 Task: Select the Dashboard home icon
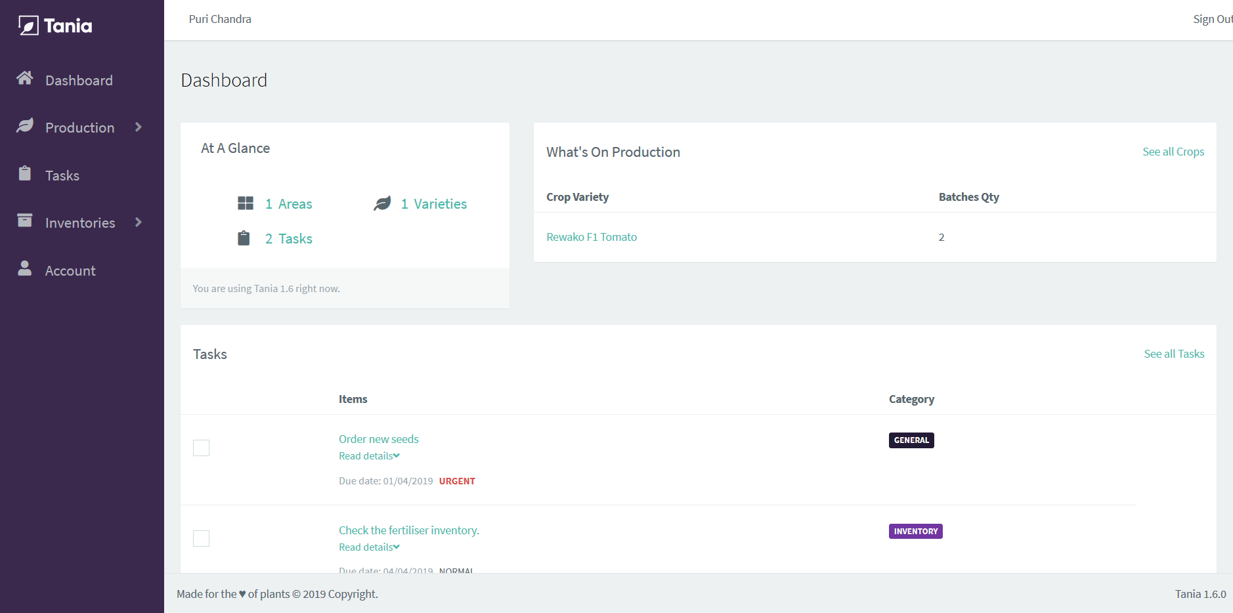click(24, 77)
